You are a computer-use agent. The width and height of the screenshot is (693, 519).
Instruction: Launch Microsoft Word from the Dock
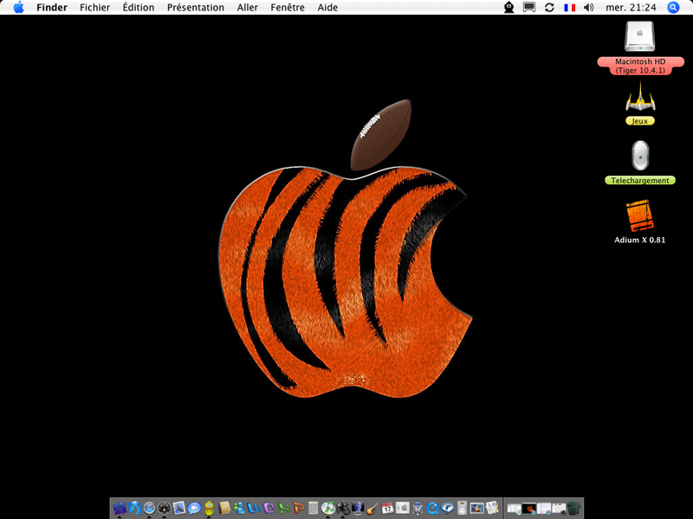[x=254, y=509]
